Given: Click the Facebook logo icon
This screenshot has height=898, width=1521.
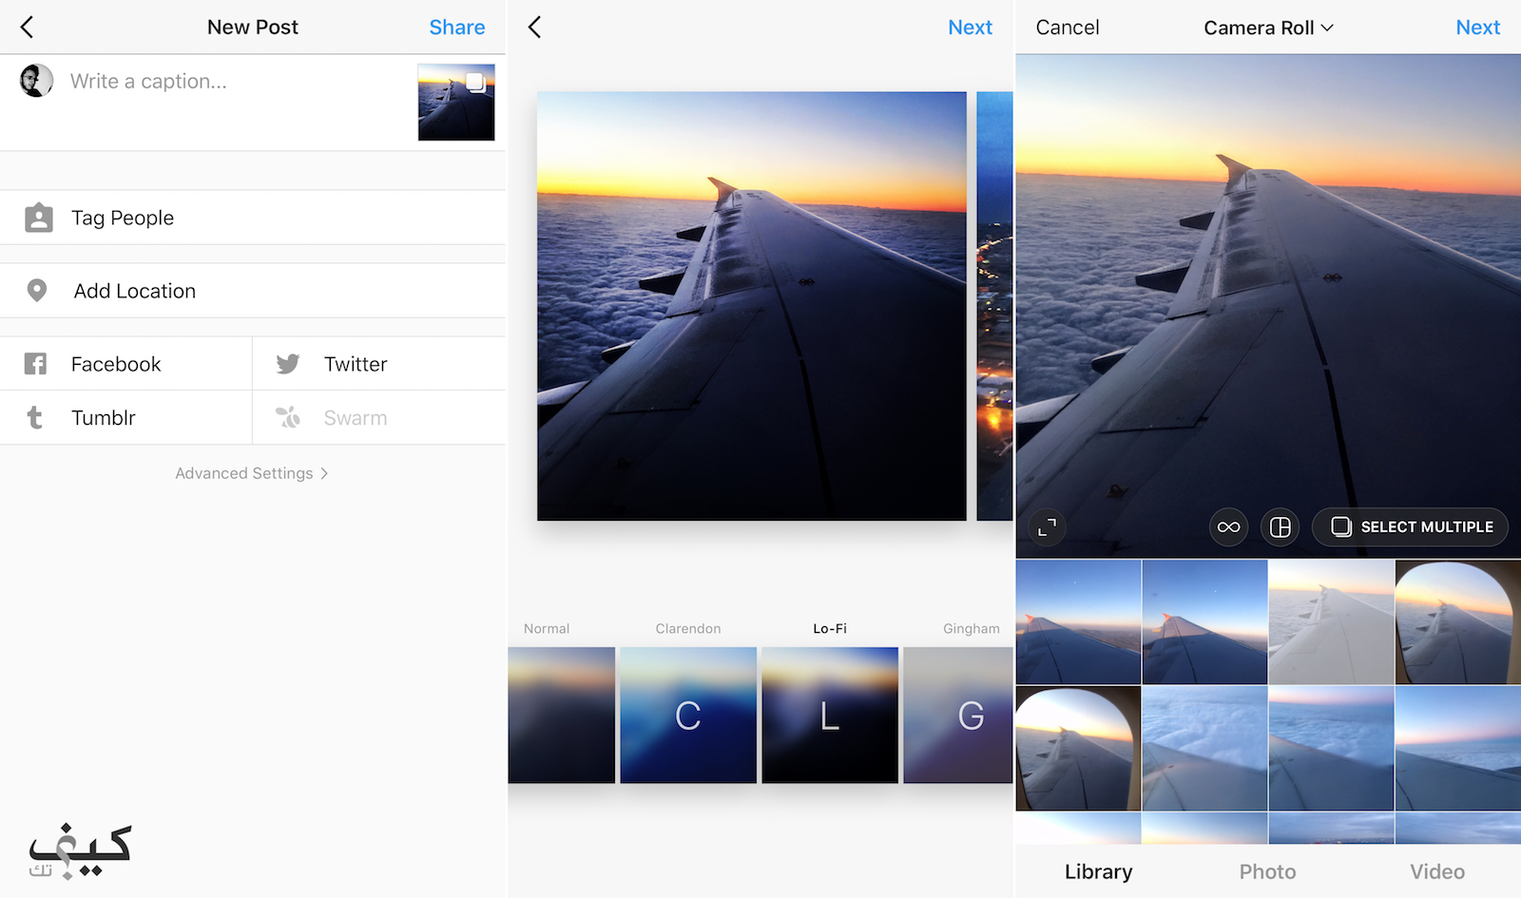Looking at the screenshot, I should point(35,364).
